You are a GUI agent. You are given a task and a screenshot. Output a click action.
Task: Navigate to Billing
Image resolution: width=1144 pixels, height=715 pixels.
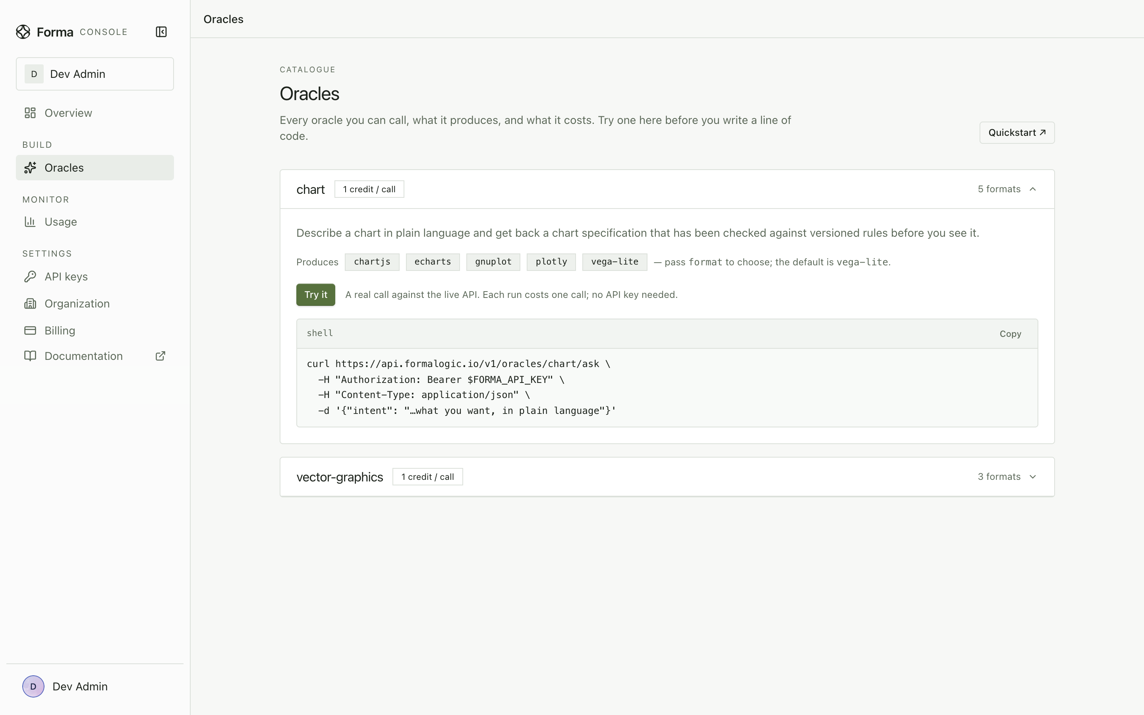click(95, 330)
